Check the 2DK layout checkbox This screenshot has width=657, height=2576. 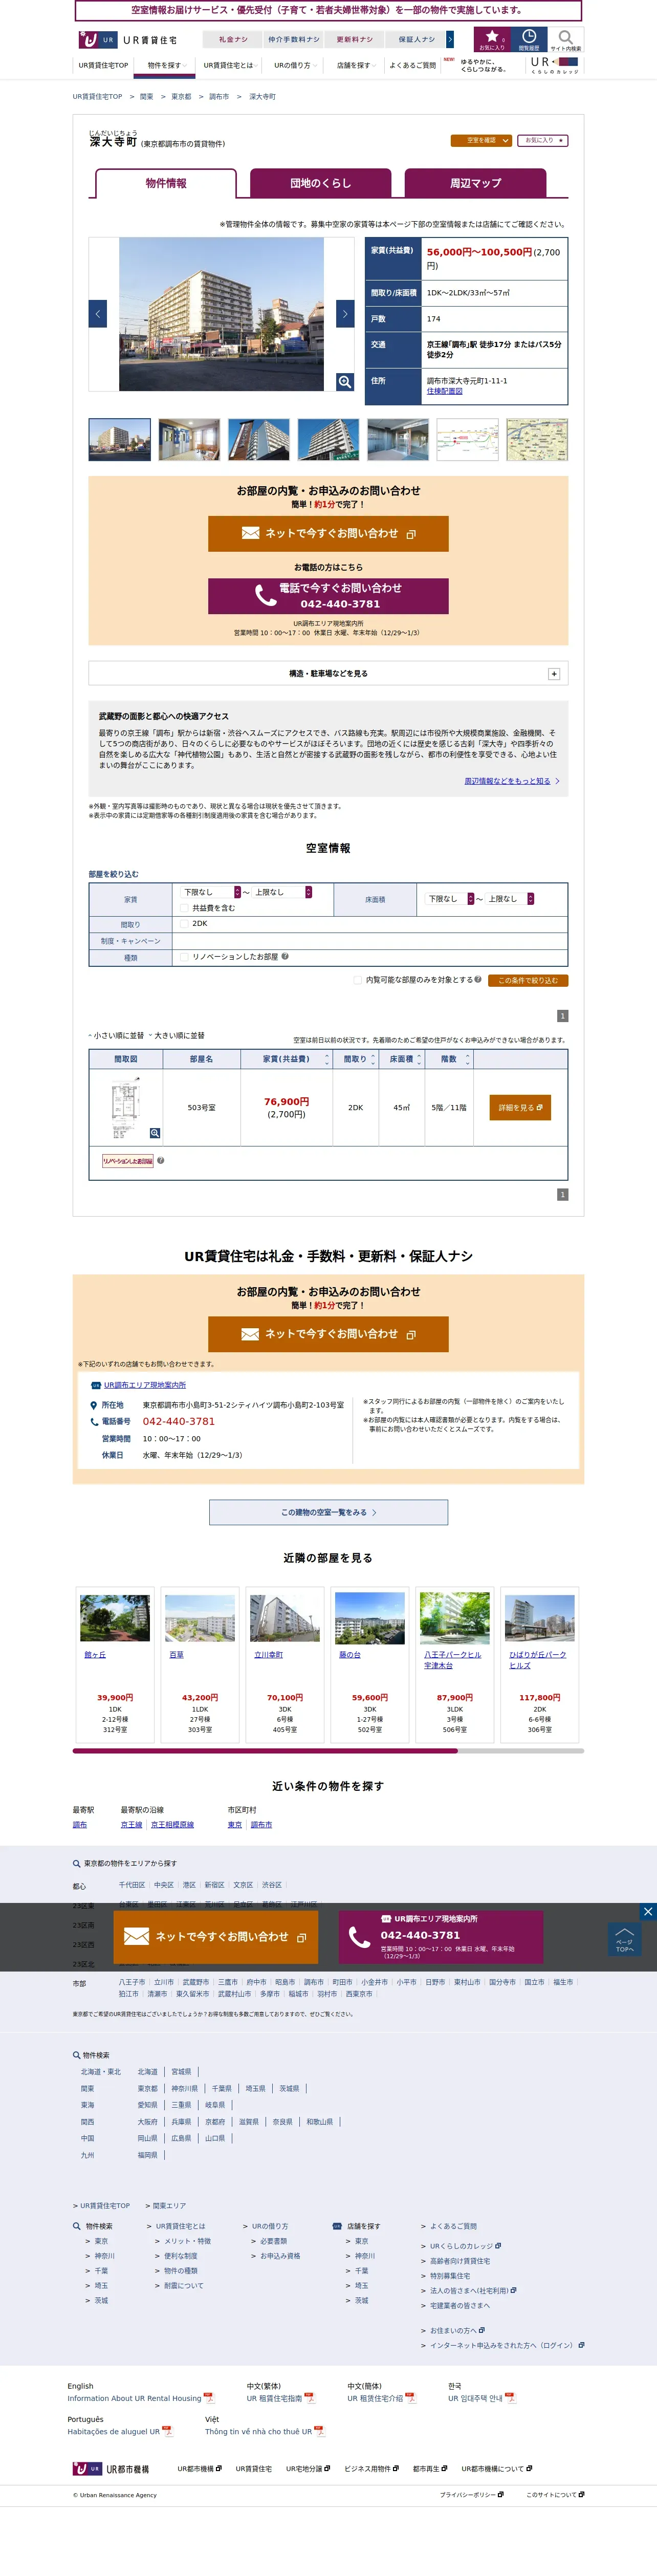[184, 923]
